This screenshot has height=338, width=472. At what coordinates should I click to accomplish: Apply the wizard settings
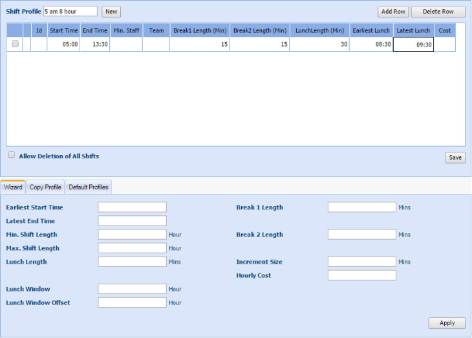447,323
